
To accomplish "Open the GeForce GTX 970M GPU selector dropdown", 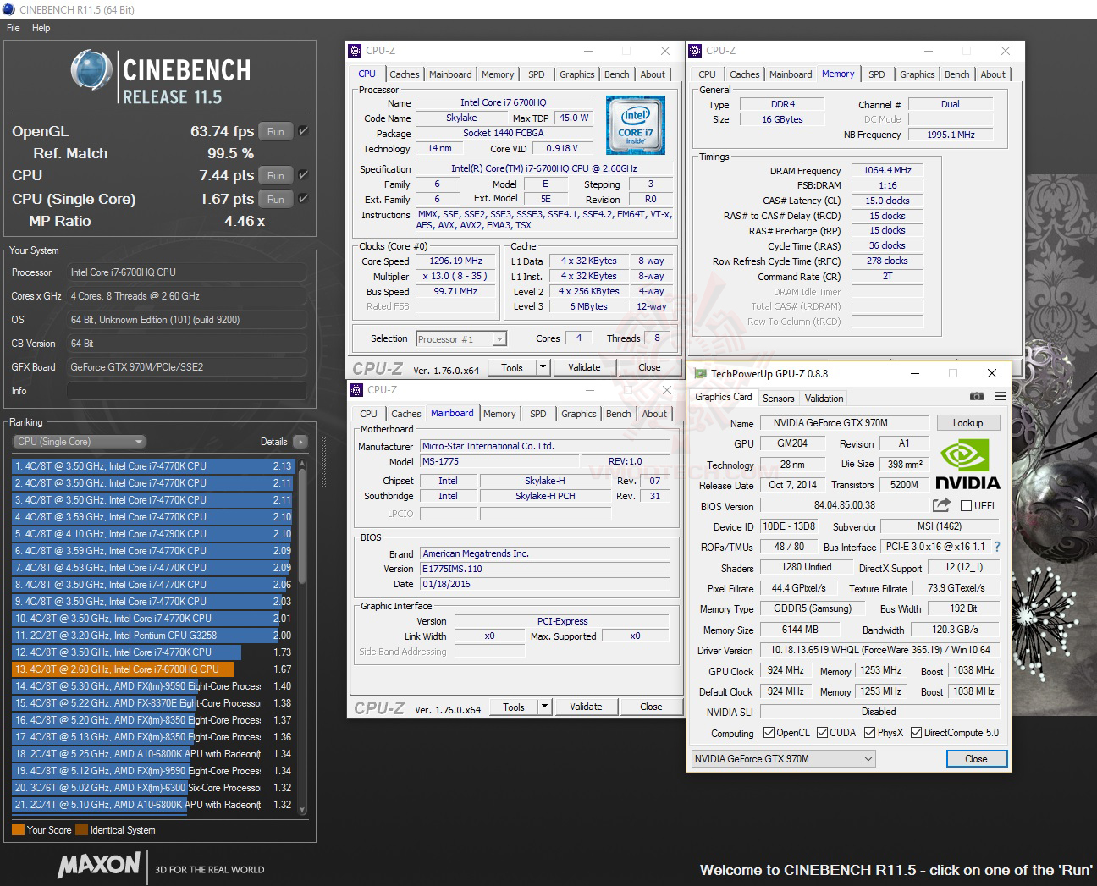I will coord(783,759).
